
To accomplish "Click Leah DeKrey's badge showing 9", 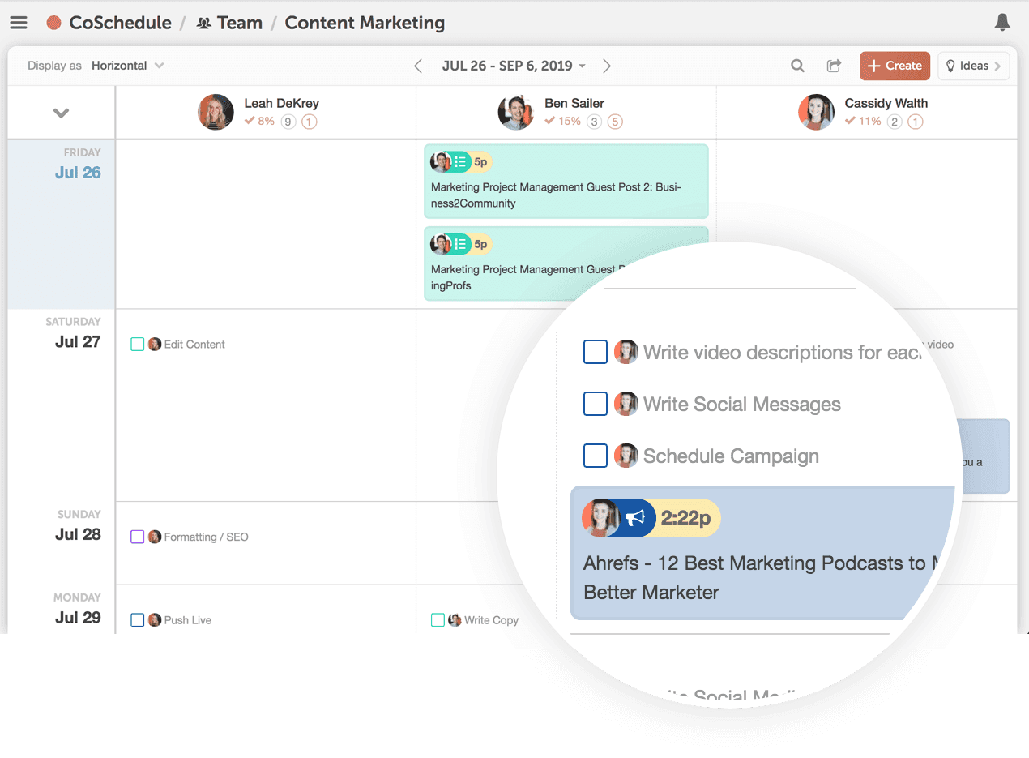I will click(x=288, y=122).
